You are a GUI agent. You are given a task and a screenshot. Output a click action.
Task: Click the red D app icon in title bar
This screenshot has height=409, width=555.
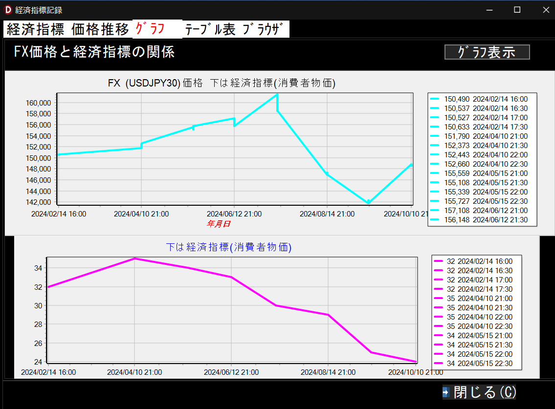(x=7, y=10)
